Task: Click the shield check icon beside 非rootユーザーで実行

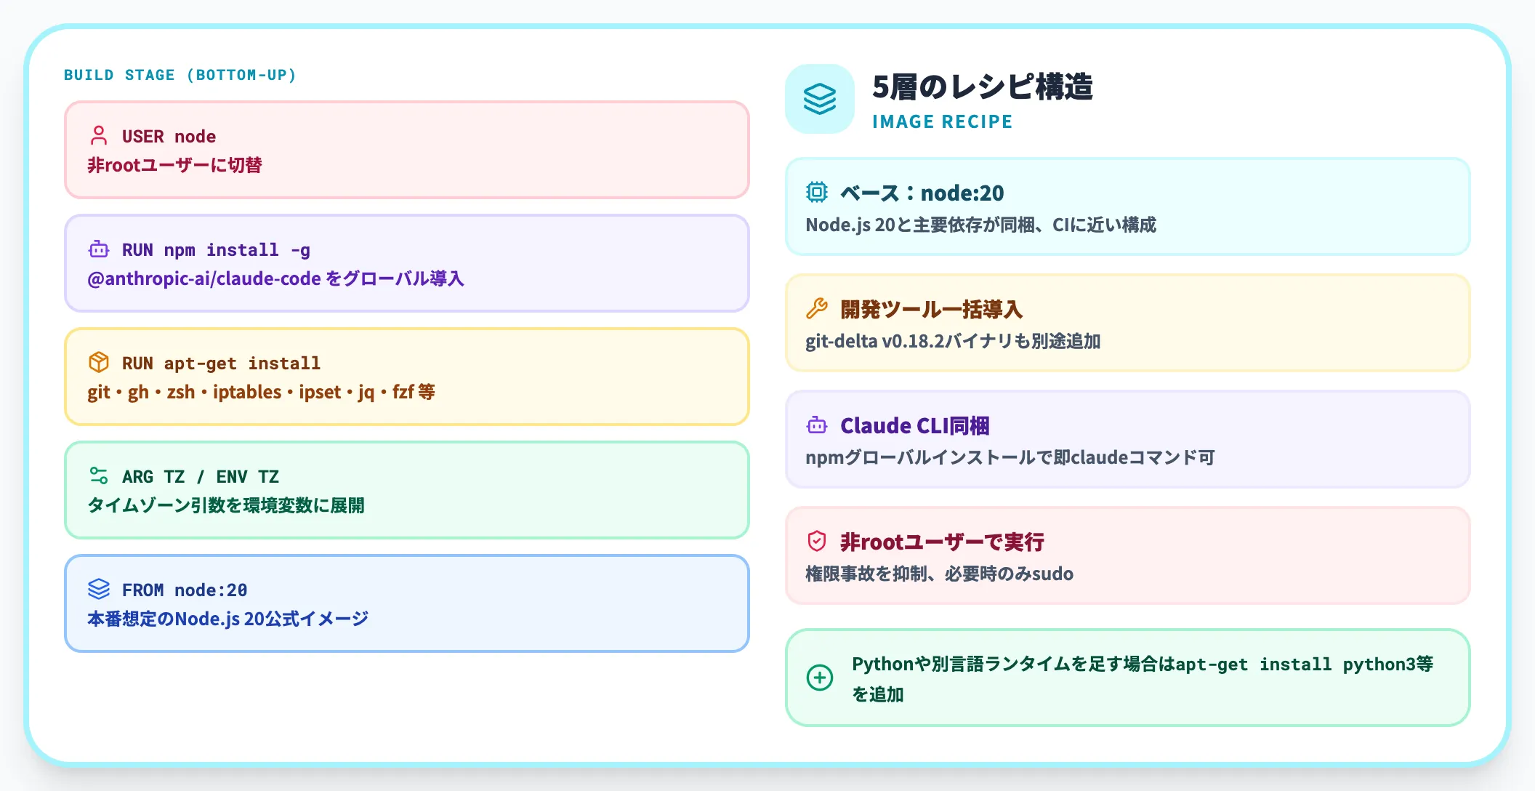Action: click(817, 542)
